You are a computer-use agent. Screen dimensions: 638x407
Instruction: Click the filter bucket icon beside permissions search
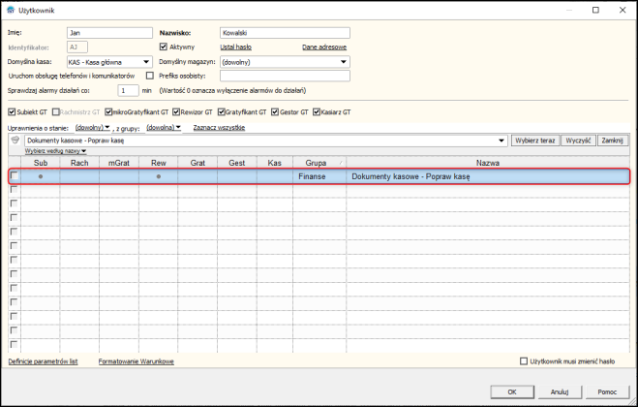tap(15, 141)
